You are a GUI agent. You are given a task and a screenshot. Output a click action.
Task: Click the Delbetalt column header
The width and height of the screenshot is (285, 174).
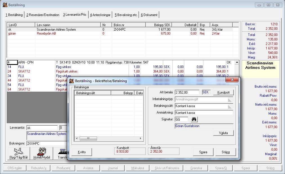point(185,25)
